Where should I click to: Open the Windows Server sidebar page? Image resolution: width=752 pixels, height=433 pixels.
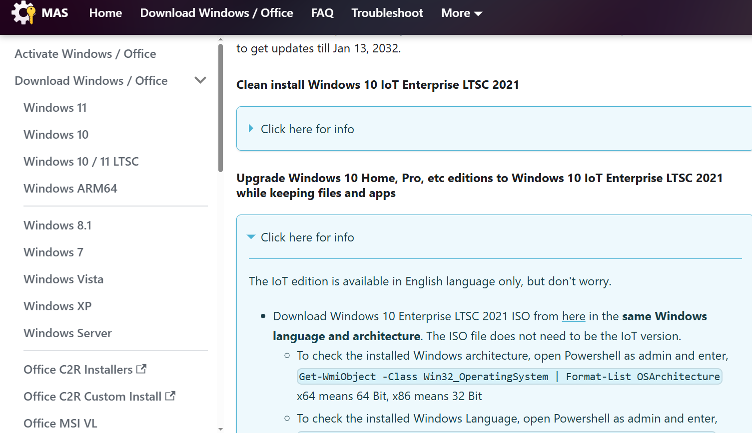coord(67,333)
